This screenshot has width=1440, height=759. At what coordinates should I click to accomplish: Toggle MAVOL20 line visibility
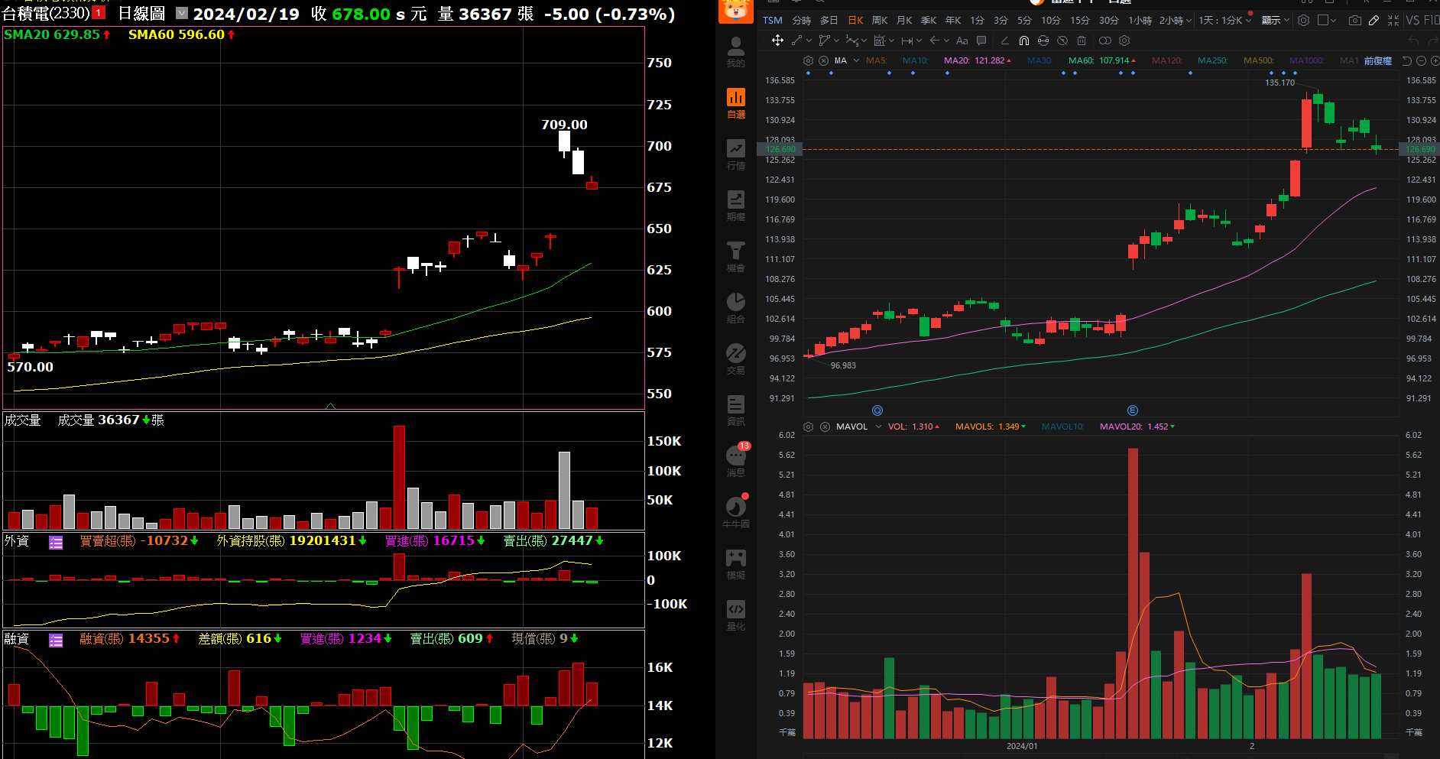point(1137,427)
